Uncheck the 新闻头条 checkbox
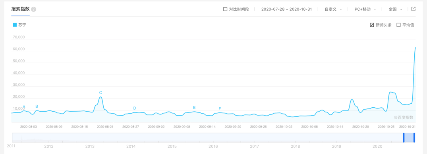This screenshot has height=154, width=427. (x=372, y=25)
